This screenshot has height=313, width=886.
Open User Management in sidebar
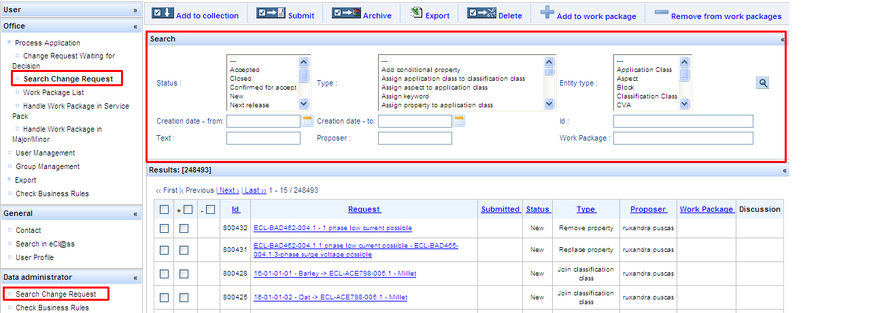pyautogui.click(x=45, y=153)
